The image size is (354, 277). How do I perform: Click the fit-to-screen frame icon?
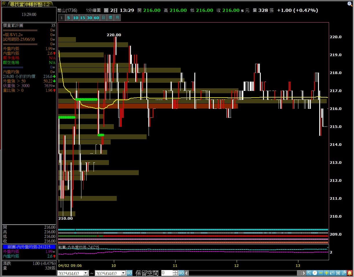point(338,273)
